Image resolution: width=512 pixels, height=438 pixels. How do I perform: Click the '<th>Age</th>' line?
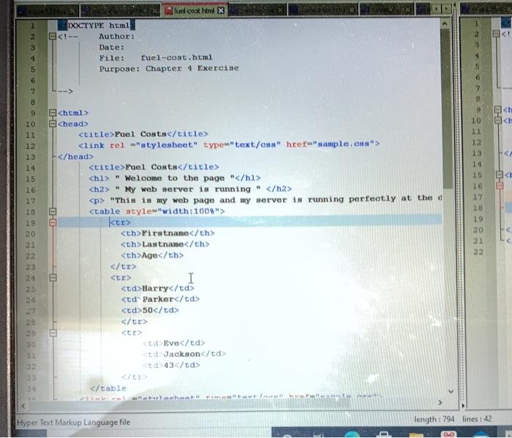(152, 255)
